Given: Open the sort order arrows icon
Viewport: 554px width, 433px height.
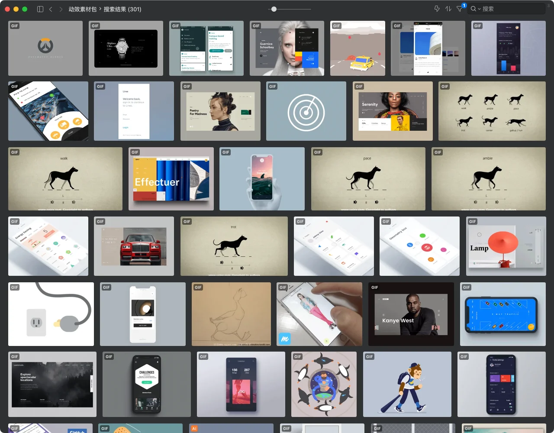Looking at the screenshot, I should [448, 9].
